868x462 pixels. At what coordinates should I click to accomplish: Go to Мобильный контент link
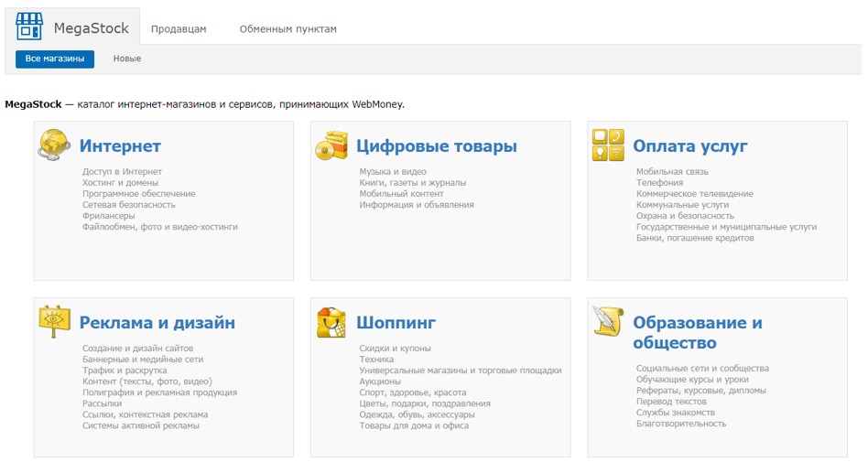click(x=401, y=194)
